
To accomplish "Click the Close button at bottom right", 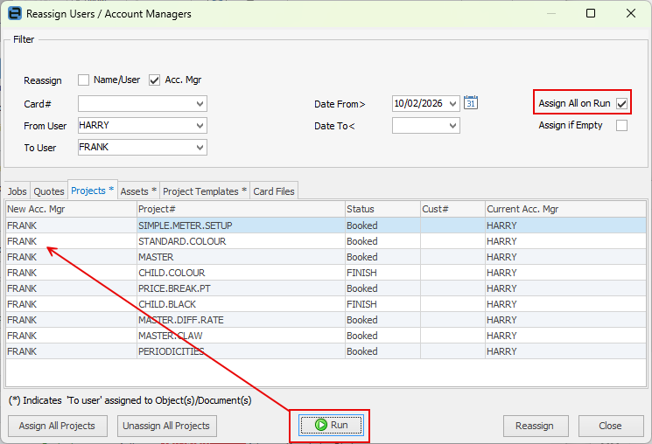I will pyautogui.click(x=610, y=426).
